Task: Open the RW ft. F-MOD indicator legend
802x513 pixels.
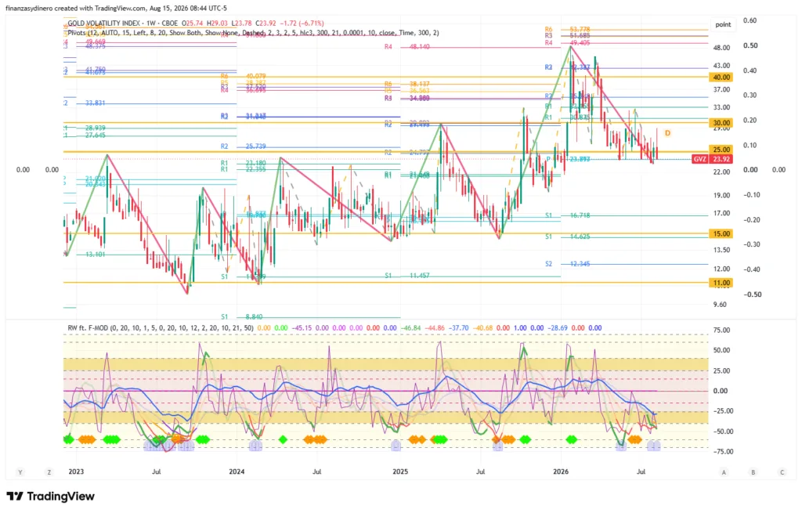Action: pyautogui.click(x=161, y=328)
